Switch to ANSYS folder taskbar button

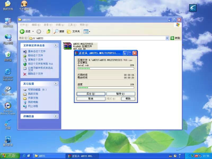[49, 156]
